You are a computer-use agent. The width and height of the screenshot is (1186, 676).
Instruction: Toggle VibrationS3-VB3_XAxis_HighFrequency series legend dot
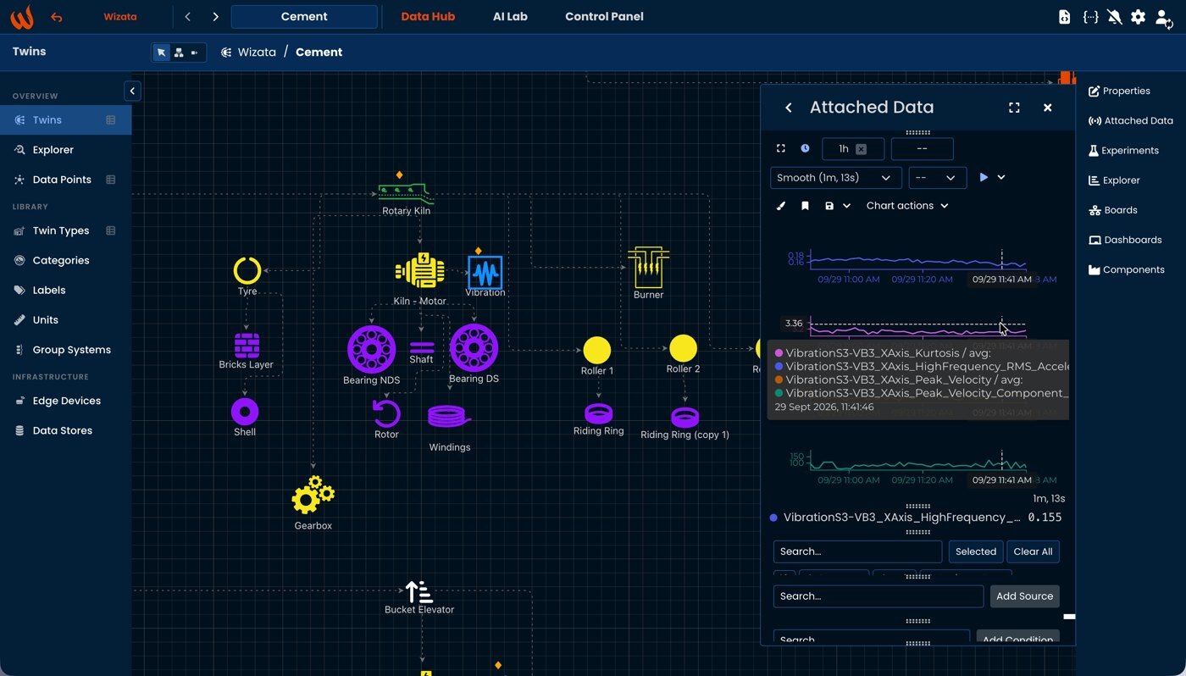[x=773, y=518]
